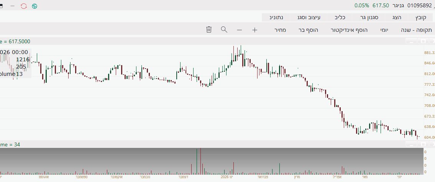Open the סגנון גר chart style menu
The image size is (435, 182).
(x=369, y=17)
